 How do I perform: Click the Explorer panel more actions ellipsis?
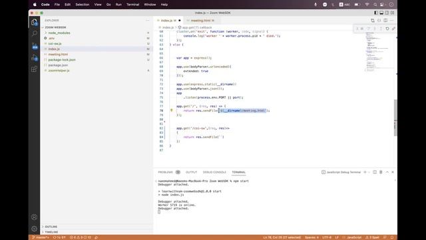(x=148, y=21)
